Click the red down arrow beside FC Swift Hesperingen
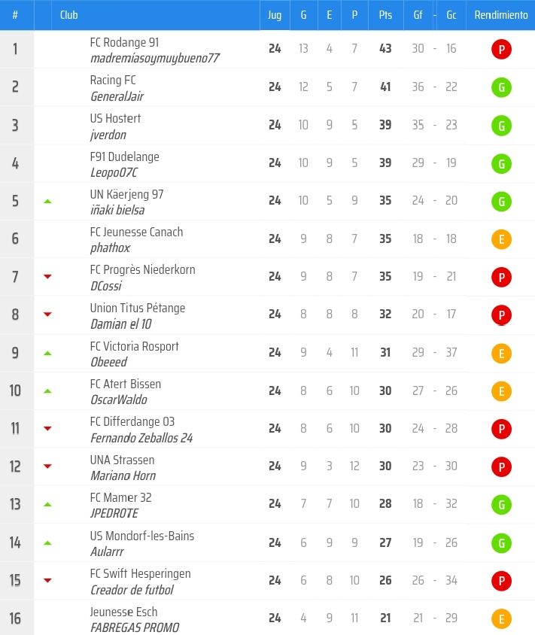This screenshot has height=635, width=535. pos(47,580)
